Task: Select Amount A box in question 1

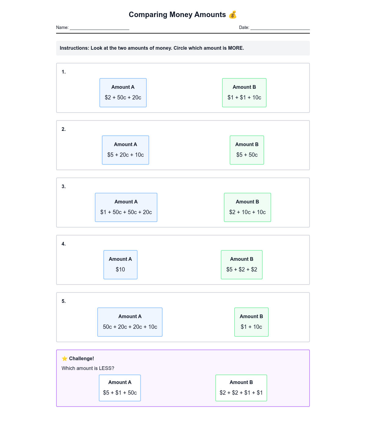Action: tap(123, 93)
